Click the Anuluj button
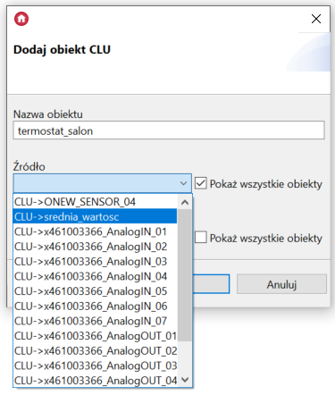Viewport: 335px width, 395px height. pos(281,284)
